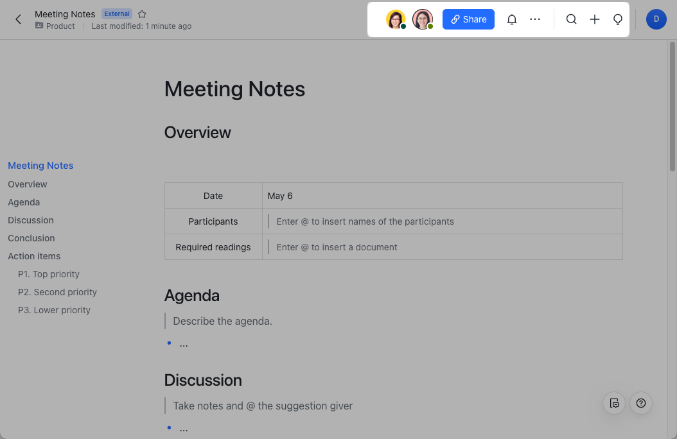
Task: Open the help question mark button
Action: [x=641, y=403]
